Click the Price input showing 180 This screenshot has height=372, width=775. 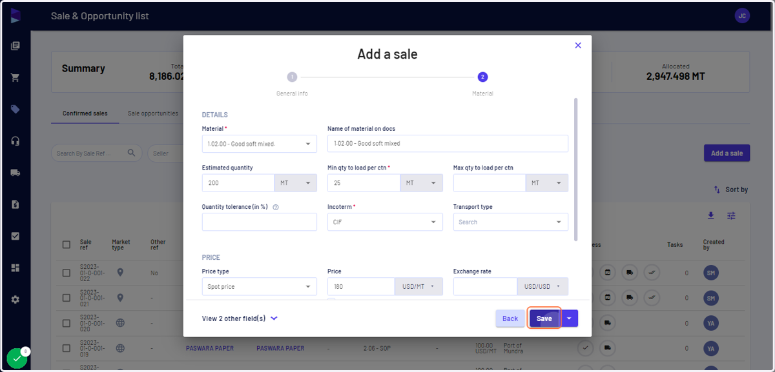(361, 286)
